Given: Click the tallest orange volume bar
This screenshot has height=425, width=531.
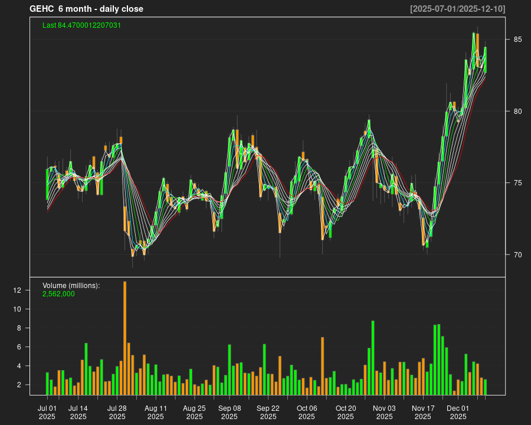Looking at the screenshot, I should pyautogui.click(x=124, y=338).
